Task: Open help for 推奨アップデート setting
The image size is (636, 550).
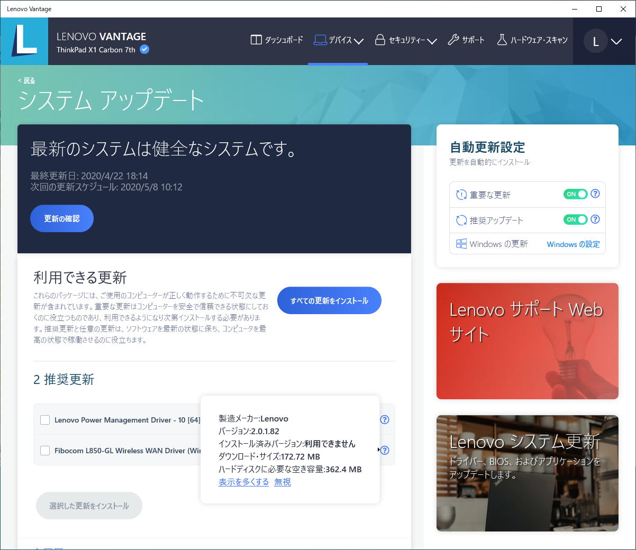Action: [595, 219]
